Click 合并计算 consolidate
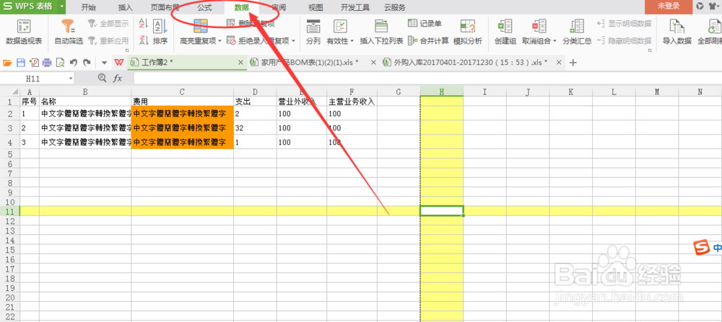Screen dimensions: 722x322 tap(428, 41)
